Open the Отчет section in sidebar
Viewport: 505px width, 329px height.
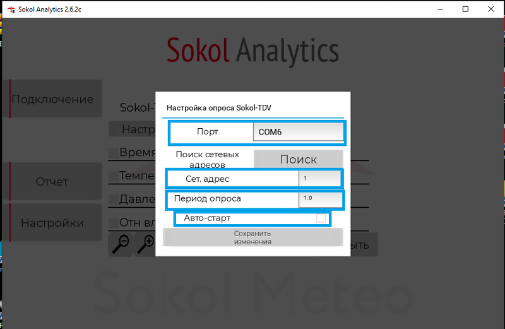click(52, 181)
